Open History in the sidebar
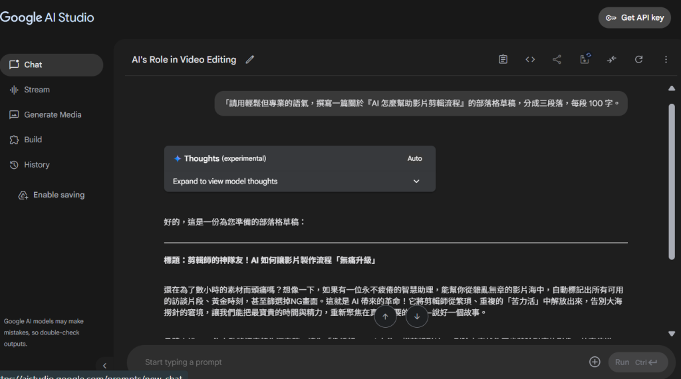Viewport: 681px width, 379px height. point(37,165)
